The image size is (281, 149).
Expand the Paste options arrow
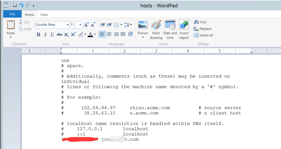(11, 37)
